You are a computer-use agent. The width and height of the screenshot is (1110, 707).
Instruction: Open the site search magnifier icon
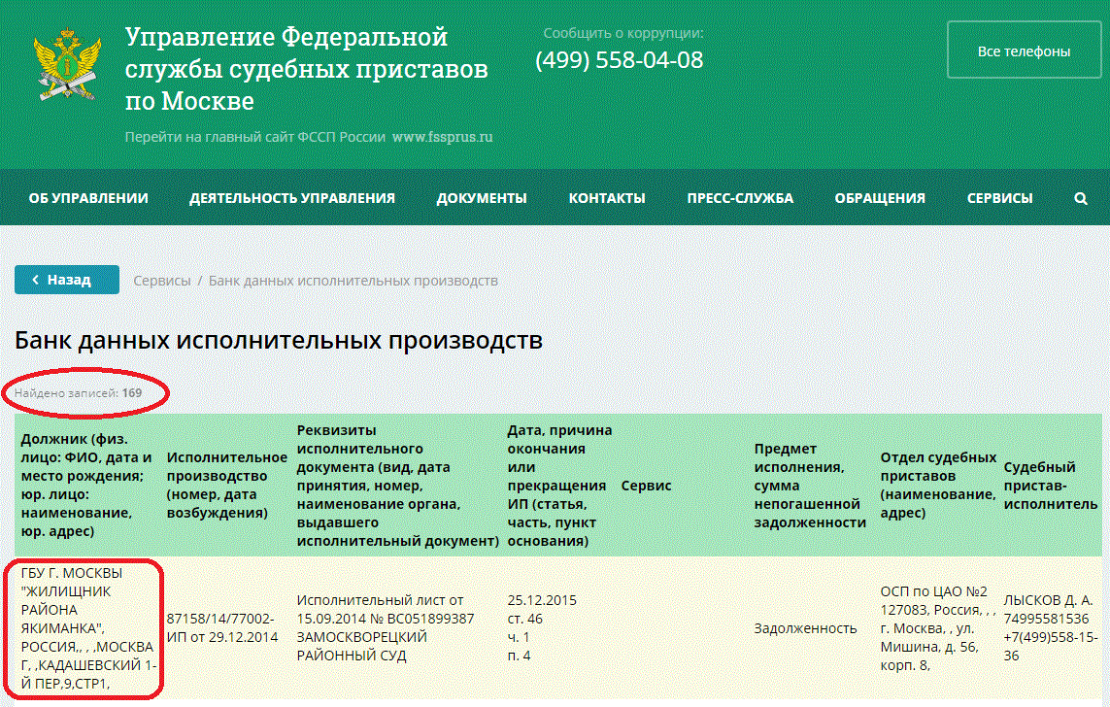coord(1080,198)
